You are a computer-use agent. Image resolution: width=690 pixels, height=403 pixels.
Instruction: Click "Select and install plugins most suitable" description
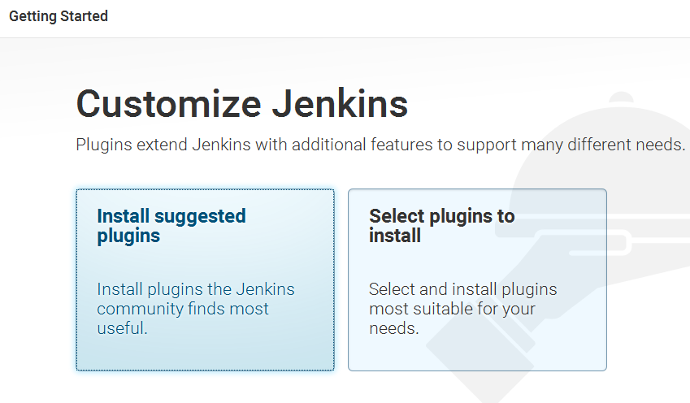463,299
